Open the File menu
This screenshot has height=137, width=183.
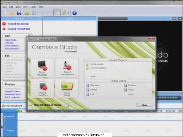[x=5, y=7]
